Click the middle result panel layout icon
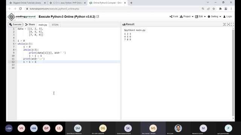 pos(229,24)
